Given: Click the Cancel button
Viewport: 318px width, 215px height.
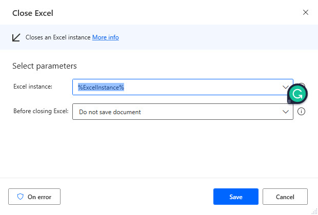Looking at the screenshot, I should (x=285, y=197).
